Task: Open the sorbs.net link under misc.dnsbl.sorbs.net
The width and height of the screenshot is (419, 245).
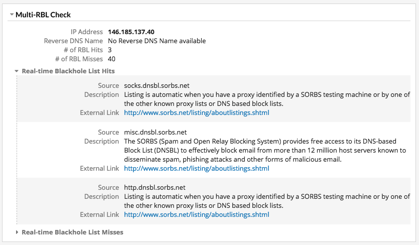Action: click(196, 169)
